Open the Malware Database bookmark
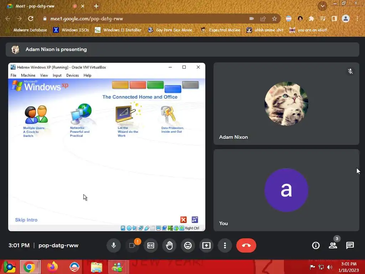Viewport: 365px width, 274px height. pyautogui.click(x=27, y=30)
